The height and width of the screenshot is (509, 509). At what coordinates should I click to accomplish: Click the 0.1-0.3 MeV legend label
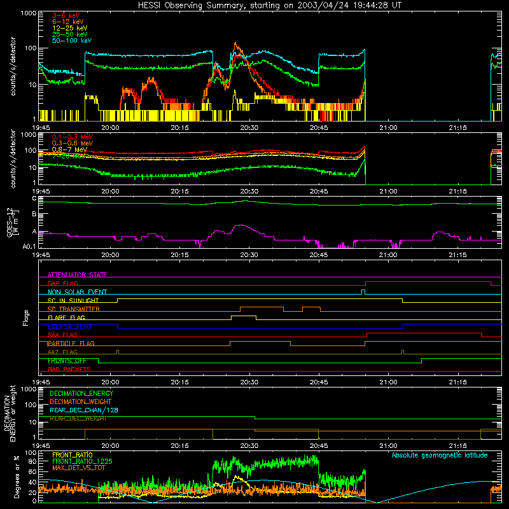tap(73, 137)
